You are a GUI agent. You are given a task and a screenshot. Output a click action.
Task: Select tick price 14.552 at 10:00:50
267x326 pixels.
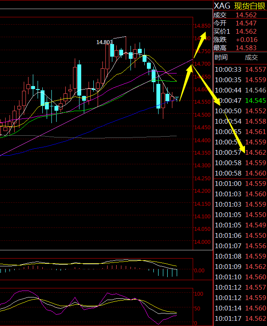pos(256,111)
